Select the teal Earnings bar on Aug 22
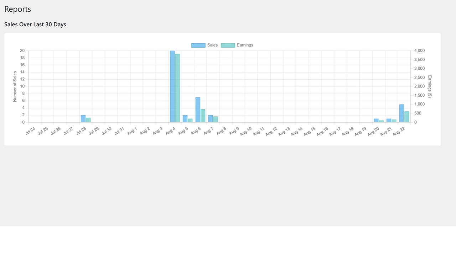Screen dimensions: 456x256 407,117
